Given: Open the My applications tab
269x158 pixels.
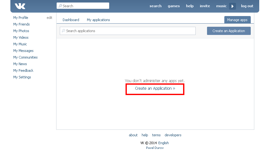Looking at the screenshot, I should coord(98,20).
